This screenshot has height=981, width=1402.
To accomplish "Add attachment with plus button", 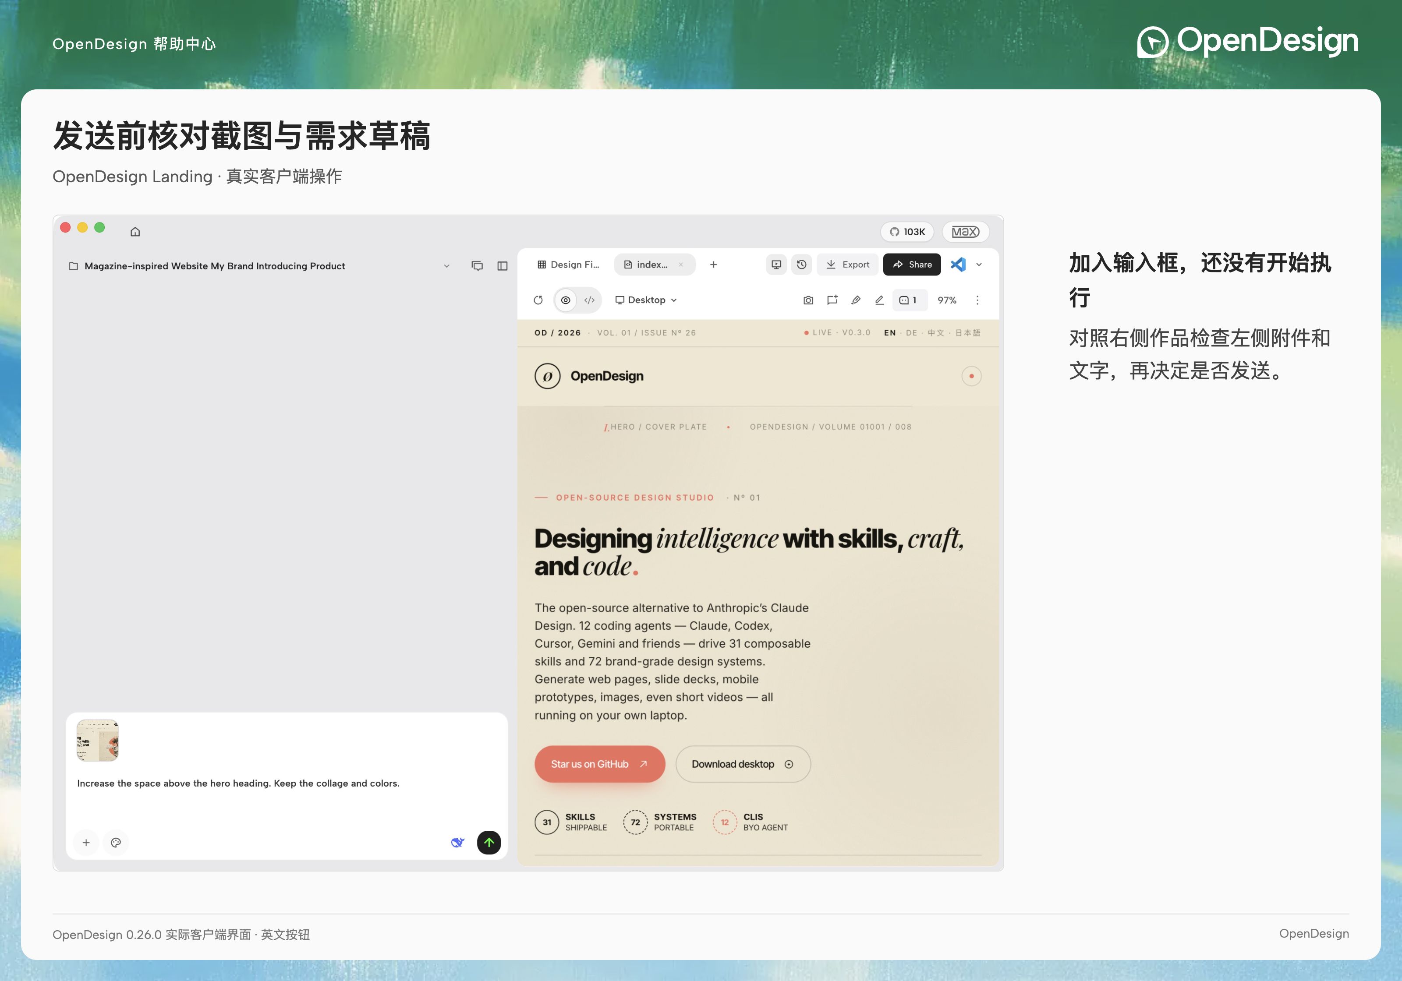I will (86, 843).
